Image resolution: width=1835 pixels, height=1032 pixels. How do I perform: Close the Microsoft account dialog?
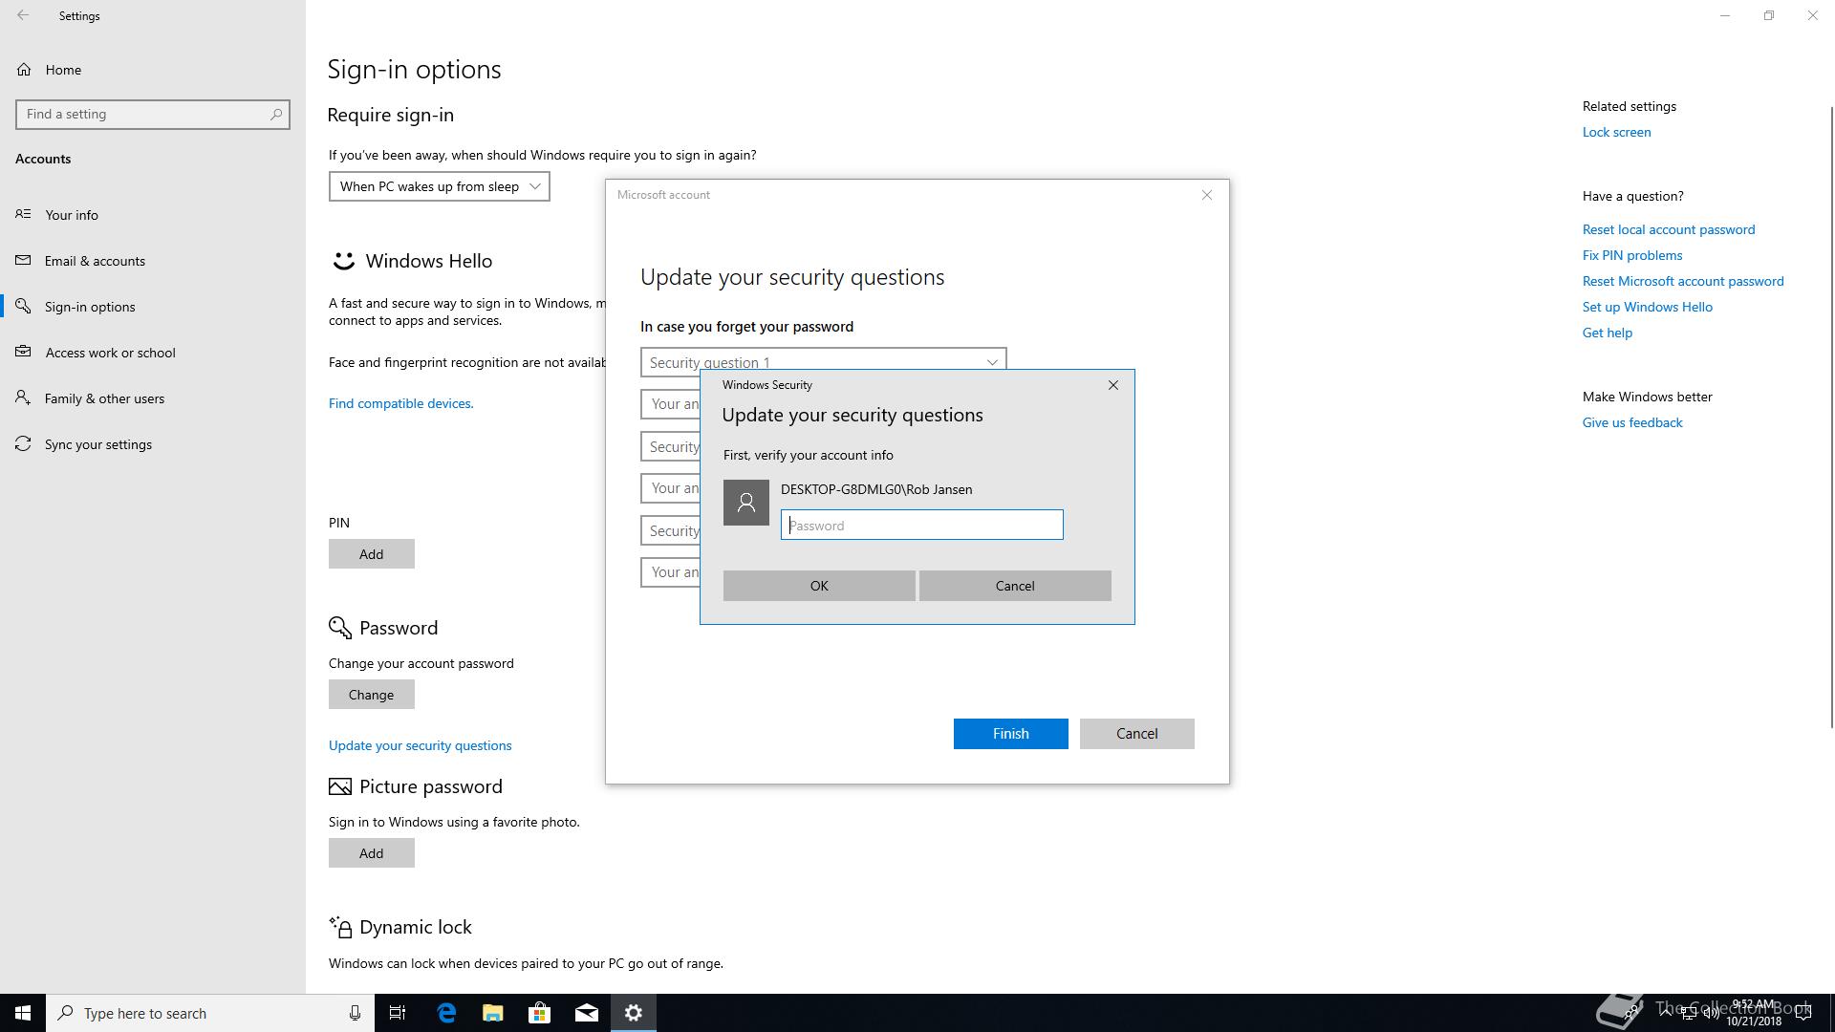coord(1206,195)
